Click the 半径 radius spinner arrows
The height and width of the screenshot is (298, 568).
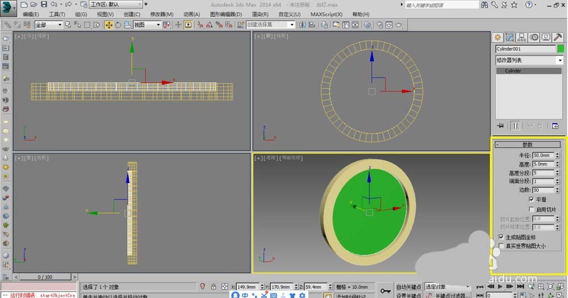click(x=558, y=155)
